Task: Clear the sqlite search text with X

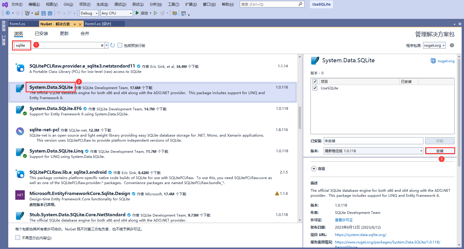Action: point(102,45)
